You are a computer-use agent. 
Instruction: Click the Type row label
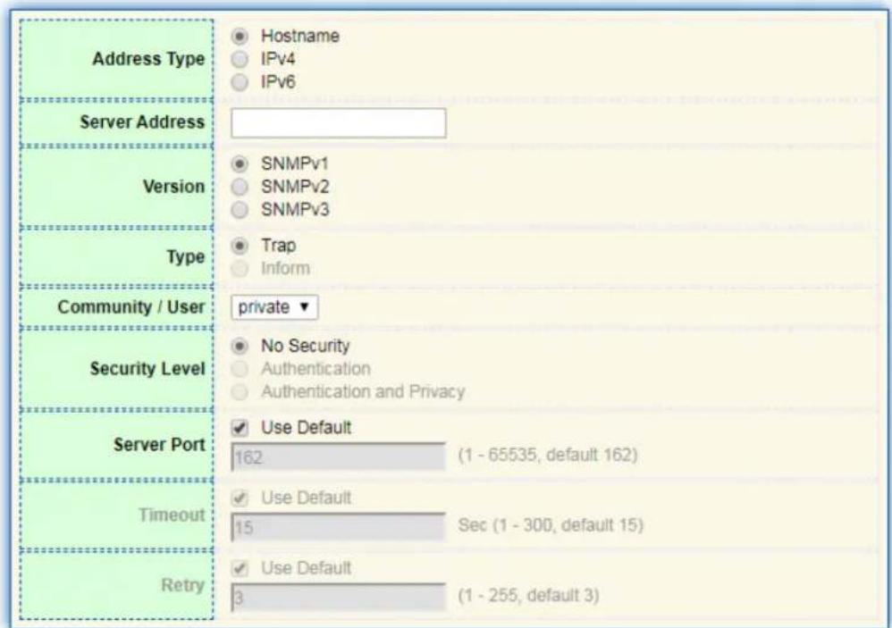click(185, 257)
